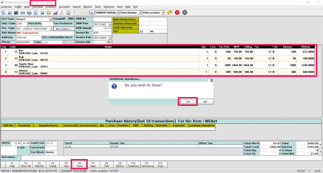The image size is (323, 173).
Task: Click the printer toolbar icon
Action: [x=29, y=13]
